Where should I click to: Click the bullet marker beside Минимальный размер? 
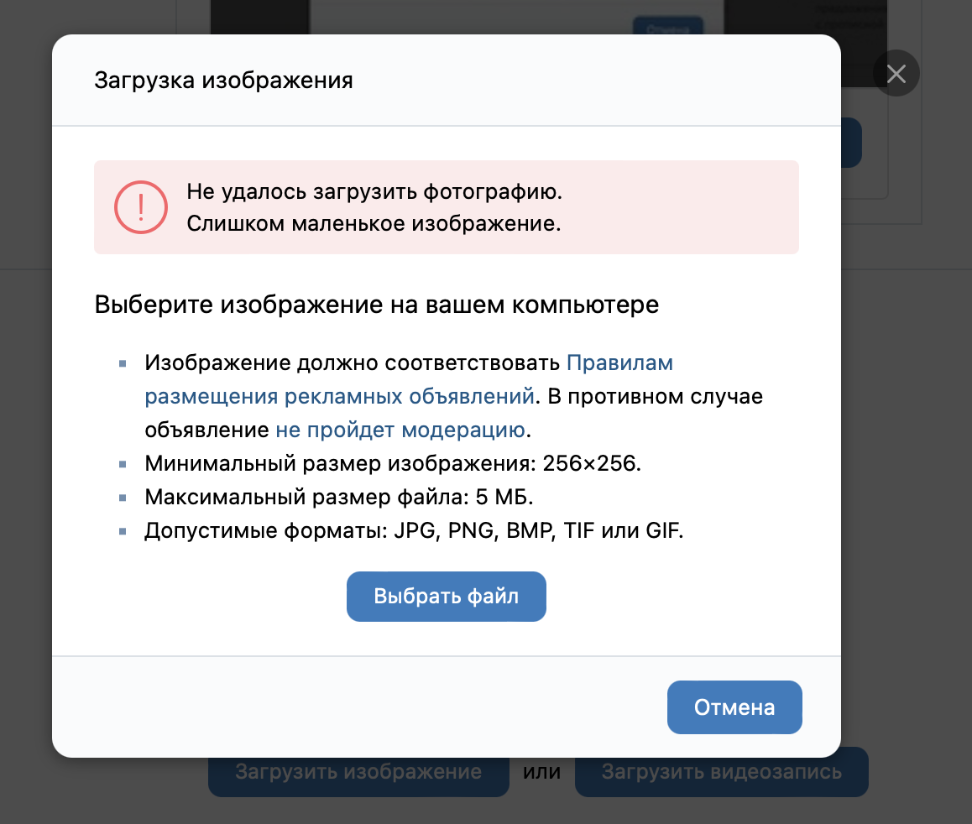[123, 464]
